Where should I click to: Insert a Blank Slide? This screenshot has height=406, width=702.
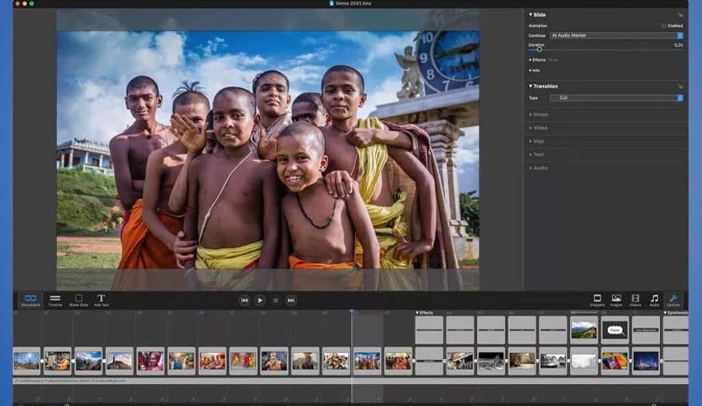click(x=79, y=300)
